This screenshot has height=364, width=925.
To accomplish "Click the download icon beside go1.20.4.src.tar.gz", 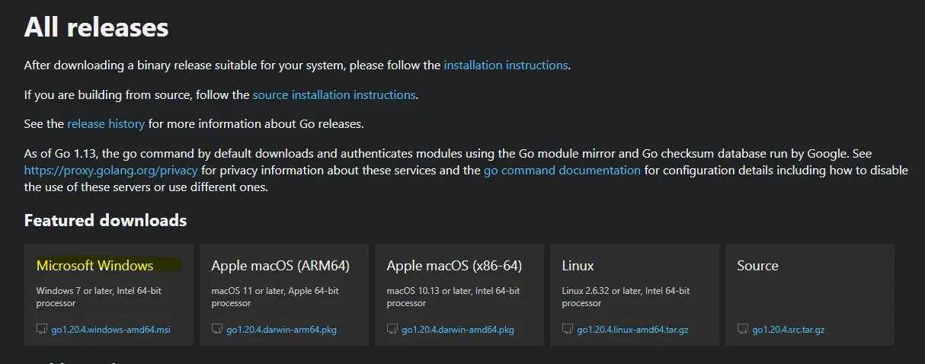I will pyautogui.click(x=743, y=330).
